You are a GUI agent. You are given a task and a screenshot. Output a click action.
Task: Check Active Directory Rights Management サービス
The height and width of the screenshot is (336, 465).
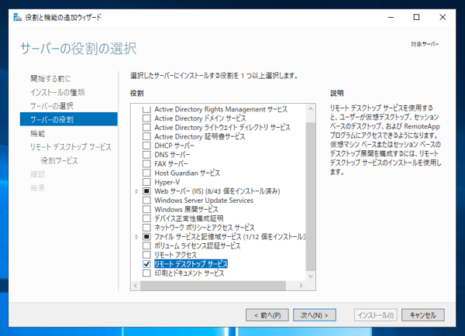(146, 109)
